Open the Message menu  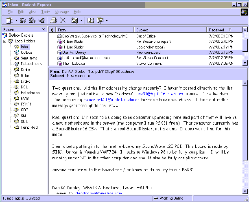61,12
